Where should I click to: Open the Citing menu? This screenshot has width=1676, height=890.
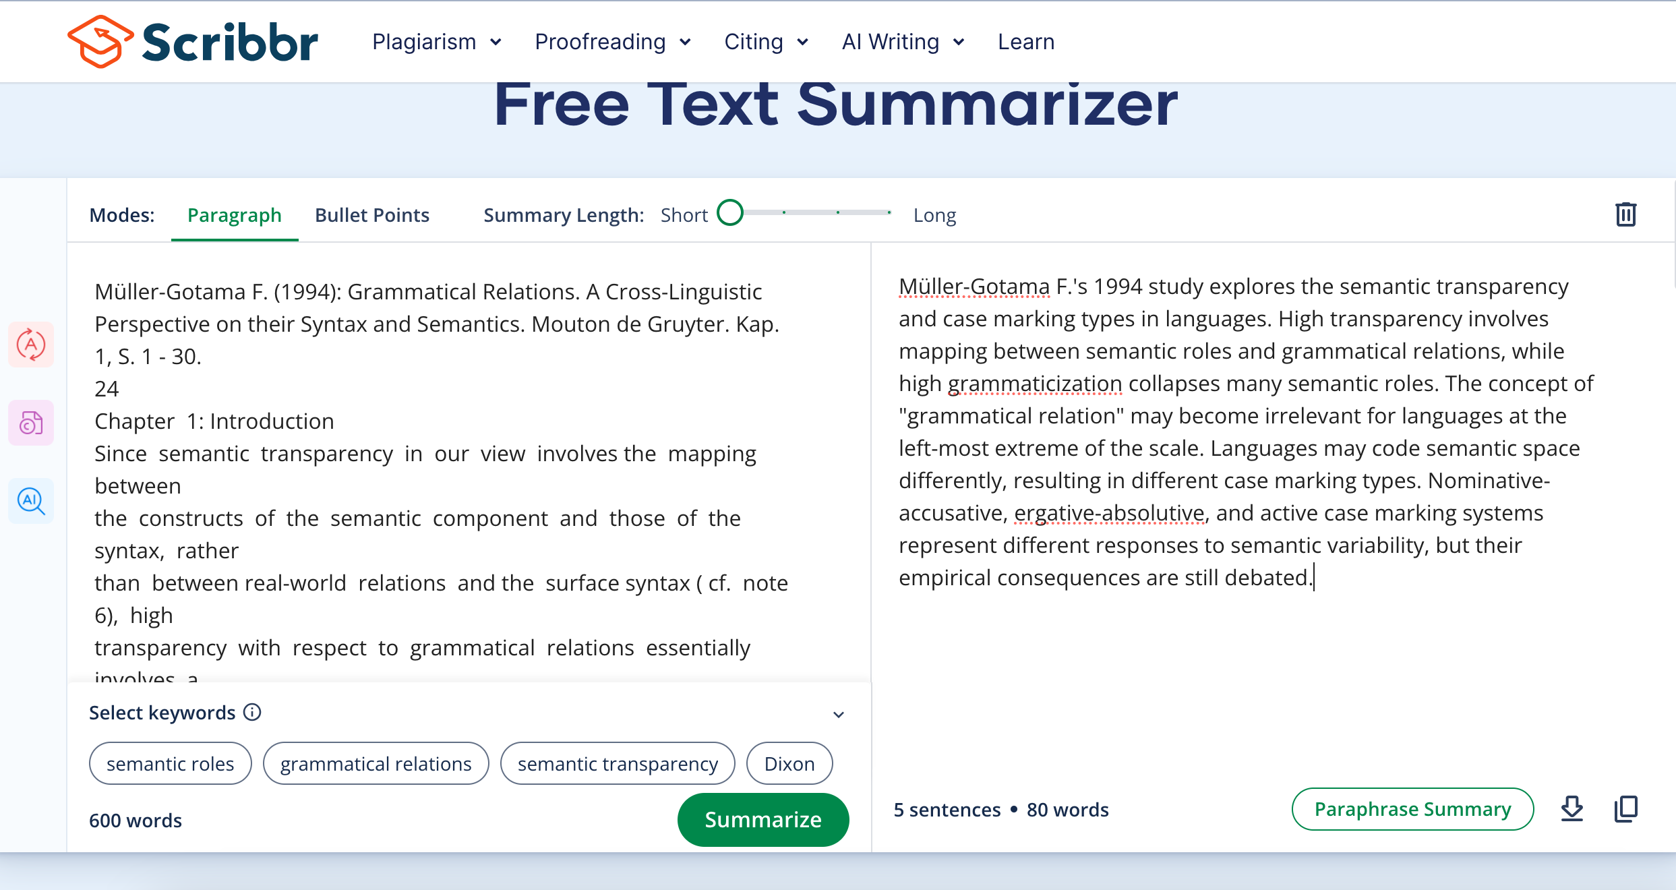tap(765, 41)
